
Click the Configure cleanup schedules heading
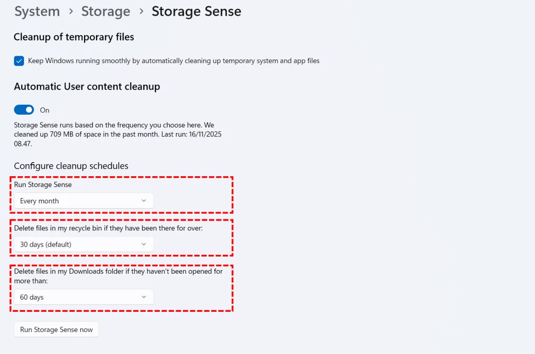coord(71,165)
